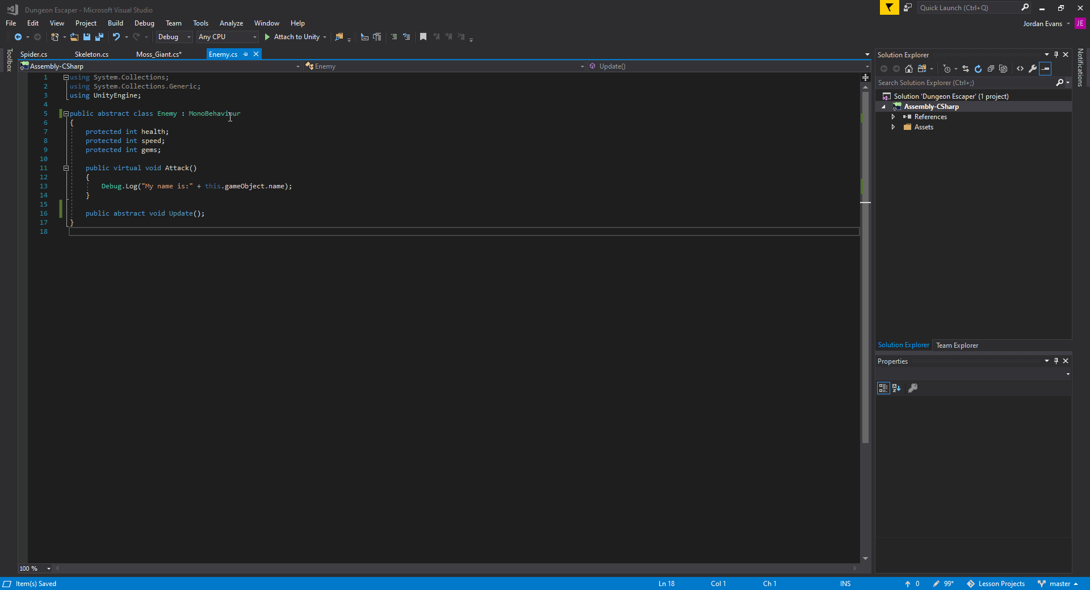Click the Undo icon in the toolbar
The image size is (1090, 590).
[116, 37]
